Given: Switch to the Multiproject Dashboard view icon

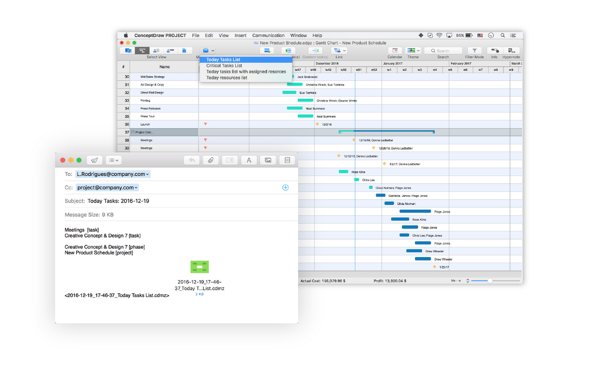Looking at the screenshot, I should click(x=128, y=51).
